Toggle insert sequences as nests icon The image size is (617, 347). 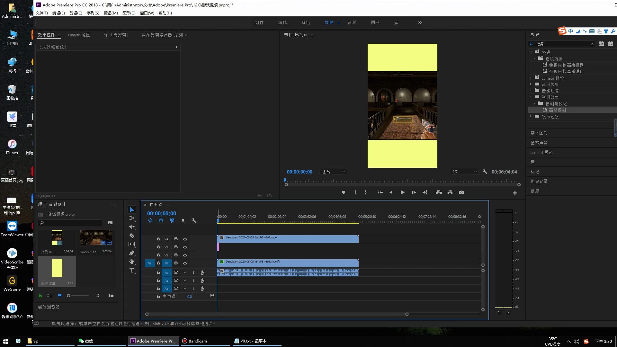coord(150,220)
